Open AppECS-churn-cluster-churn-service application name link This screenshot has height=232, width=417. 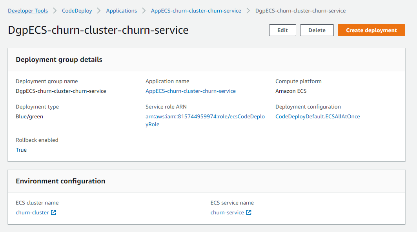pyautogui.click(x=190, y=91)
